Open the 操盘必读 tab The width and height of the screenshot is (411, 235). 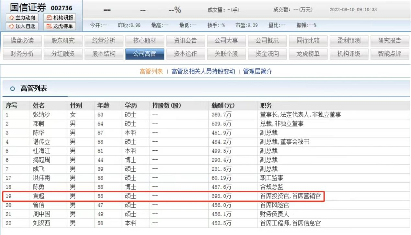(x=22, y=41)
